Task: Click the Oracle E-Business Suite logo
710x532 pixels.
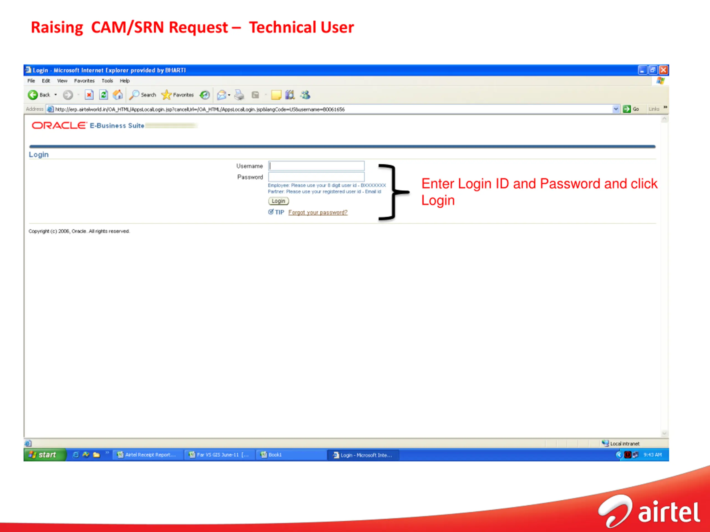Action: click(x=88, y=126)
